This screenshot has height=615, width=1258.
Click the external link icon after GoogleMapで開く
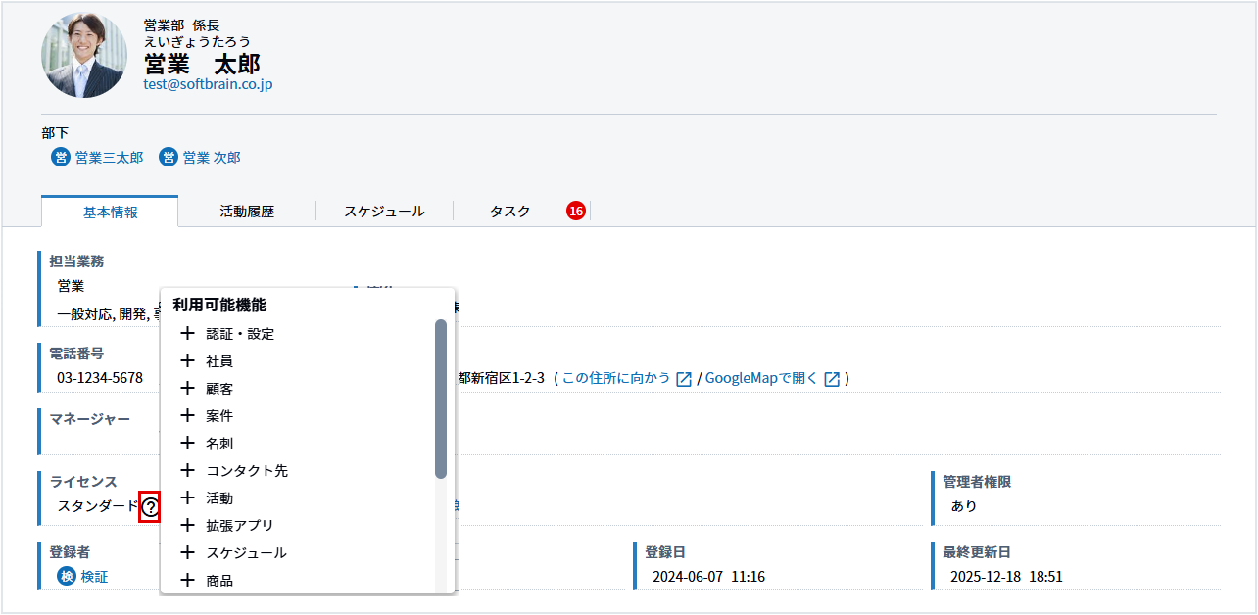pyautogui.click(x=832, y=379)
